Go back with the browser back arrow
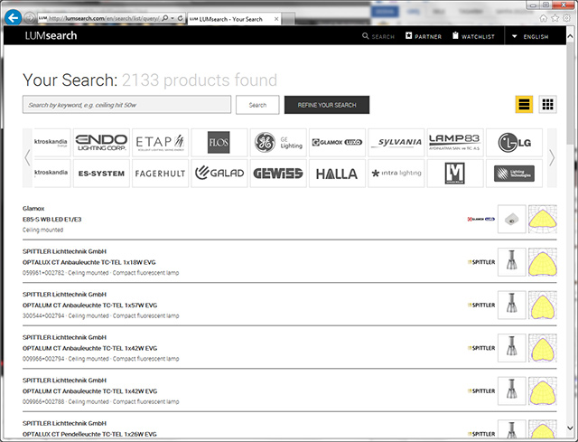Screen dimensions: 578x442 13,17
